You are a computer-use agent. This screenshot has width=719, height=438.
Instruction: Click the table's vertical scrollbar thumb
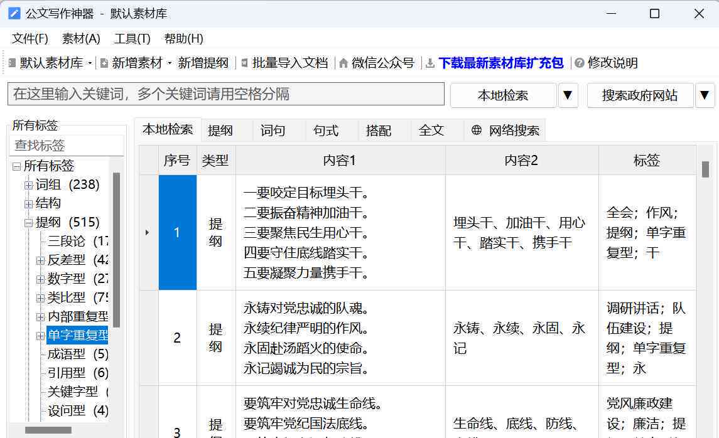pos(705,169)
